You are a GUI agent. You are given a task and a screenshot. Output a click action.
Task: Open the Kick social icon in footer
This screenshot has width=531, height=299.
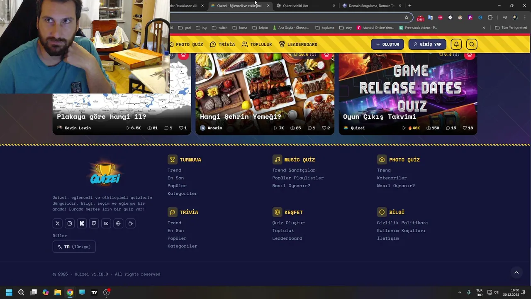(82, 223)
